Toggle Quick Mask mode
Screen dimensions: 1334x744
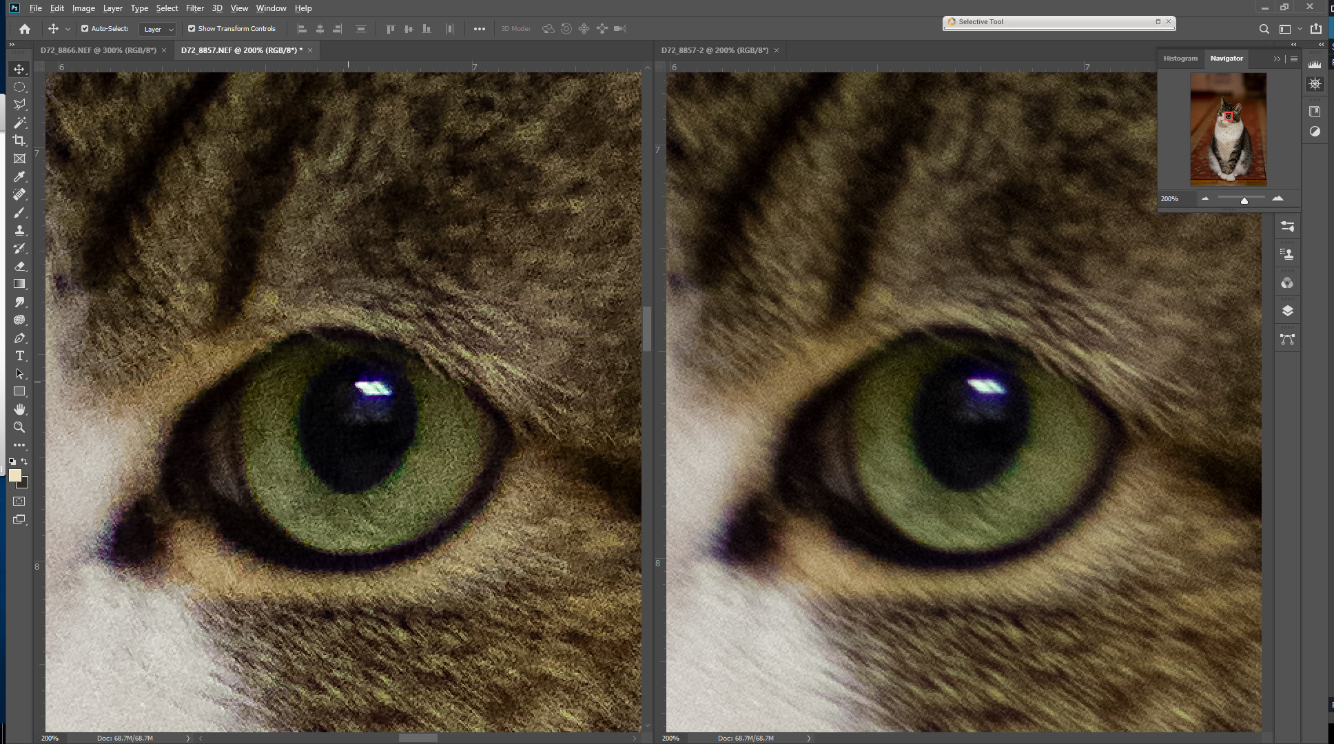tap(19, 502)
